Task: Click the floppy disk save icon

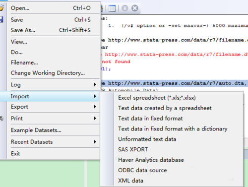Action: tap(1, 19)
